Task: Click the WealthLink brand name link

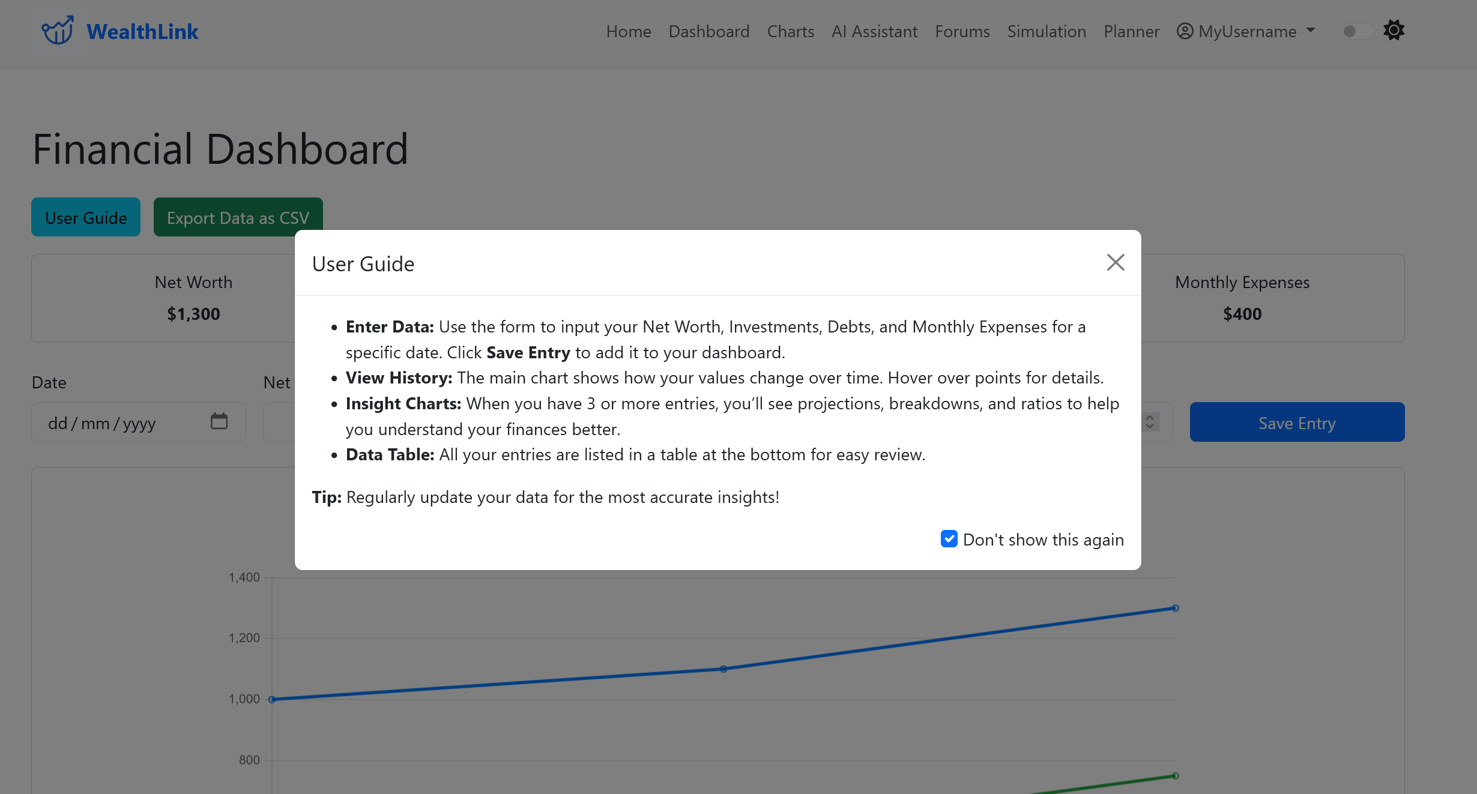Action: (x=142, y=32)
